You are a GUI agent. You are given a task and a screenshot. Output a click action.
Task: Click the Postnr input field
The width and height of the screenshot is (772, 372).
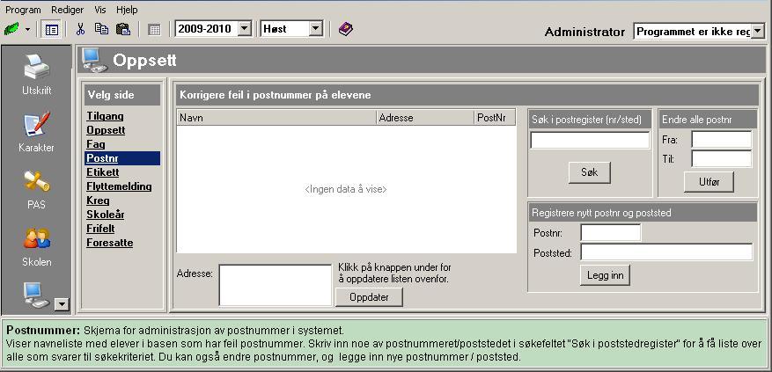tap(611, 233)
